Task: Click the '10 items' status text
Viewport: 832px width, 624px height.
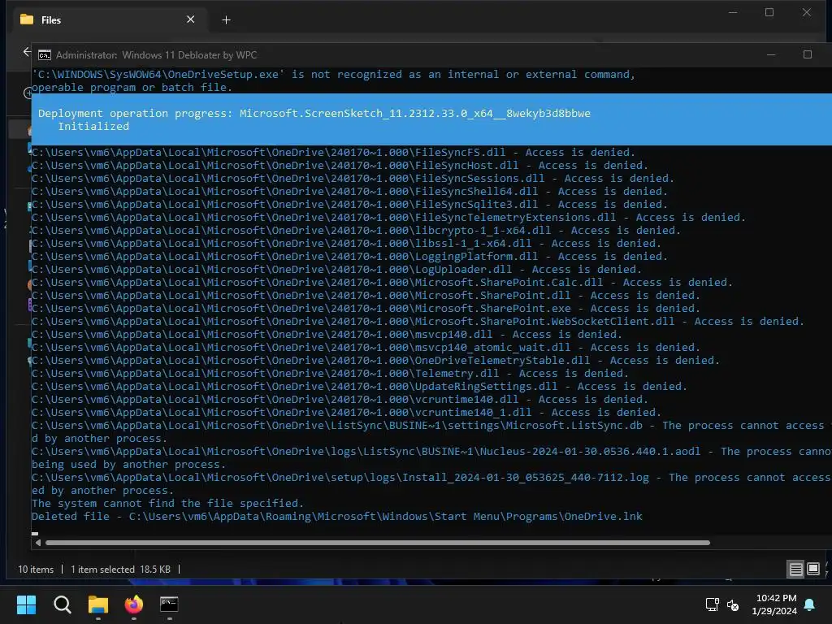Action: coord(36,570)
